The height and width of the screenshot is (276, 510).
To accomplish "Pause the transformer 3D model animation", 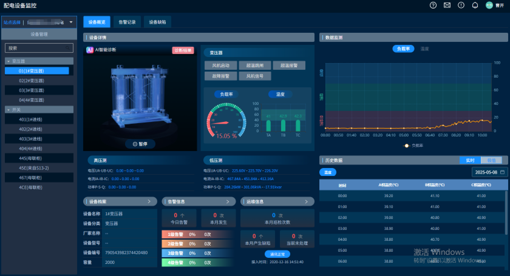I will point(140,144).
